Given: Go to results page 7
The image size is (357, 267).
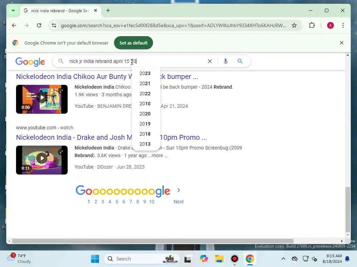Looking at the screenshot, I should tap(131, 202).
